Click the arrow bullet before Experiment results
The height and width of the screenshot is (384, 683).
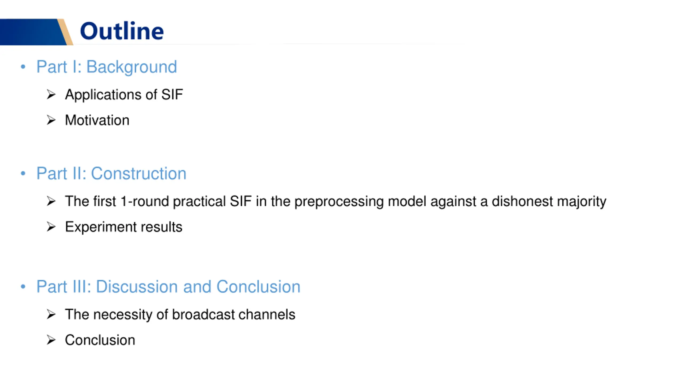(x=51, y=227)
